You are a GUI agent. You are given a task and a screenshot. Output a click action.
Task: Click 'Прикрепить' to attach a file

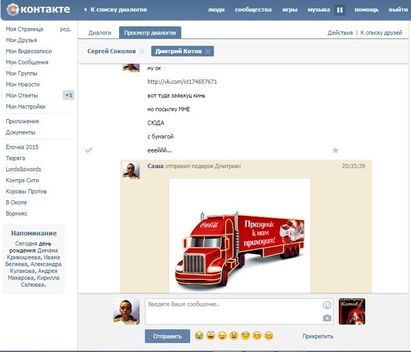(x=318, y=336)
